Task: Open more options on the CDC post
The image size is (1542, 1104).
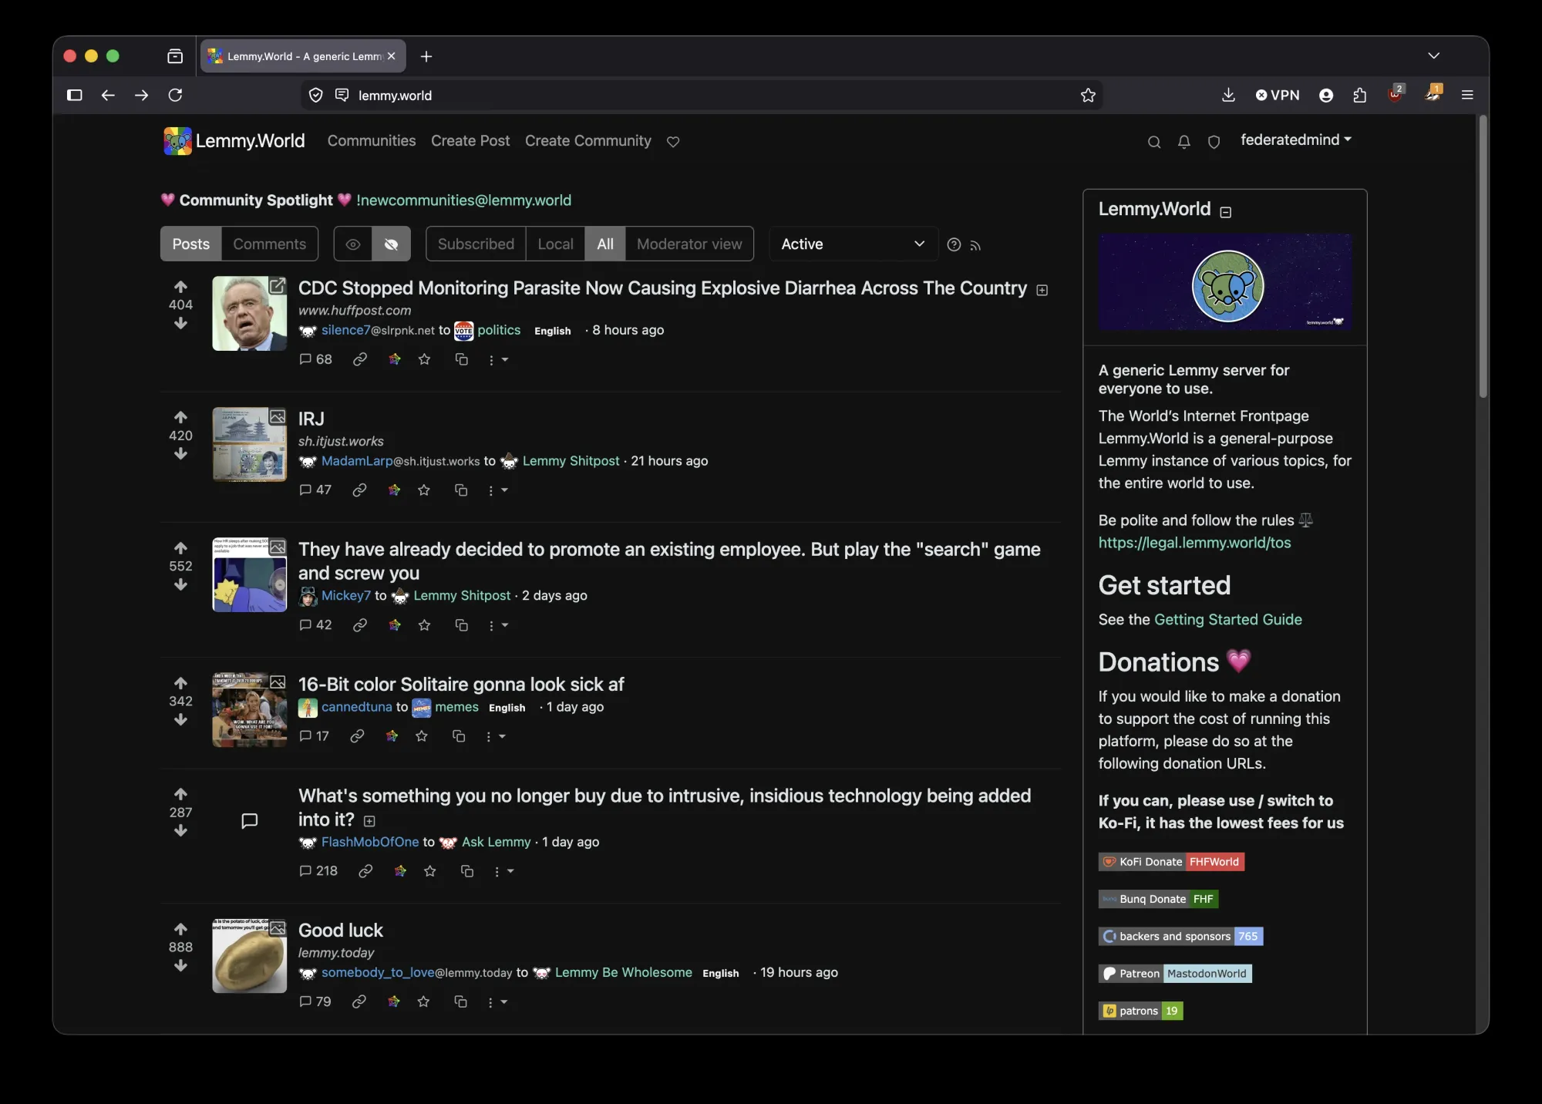Action: point(498,360)
